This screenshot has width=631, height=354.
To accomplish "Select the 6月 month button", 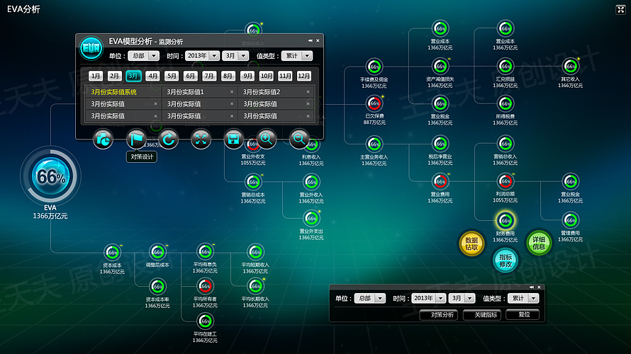I will (191, 76).
